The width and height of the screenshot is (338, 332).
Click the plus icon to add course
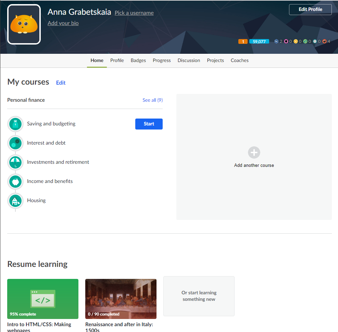point(254,152)
